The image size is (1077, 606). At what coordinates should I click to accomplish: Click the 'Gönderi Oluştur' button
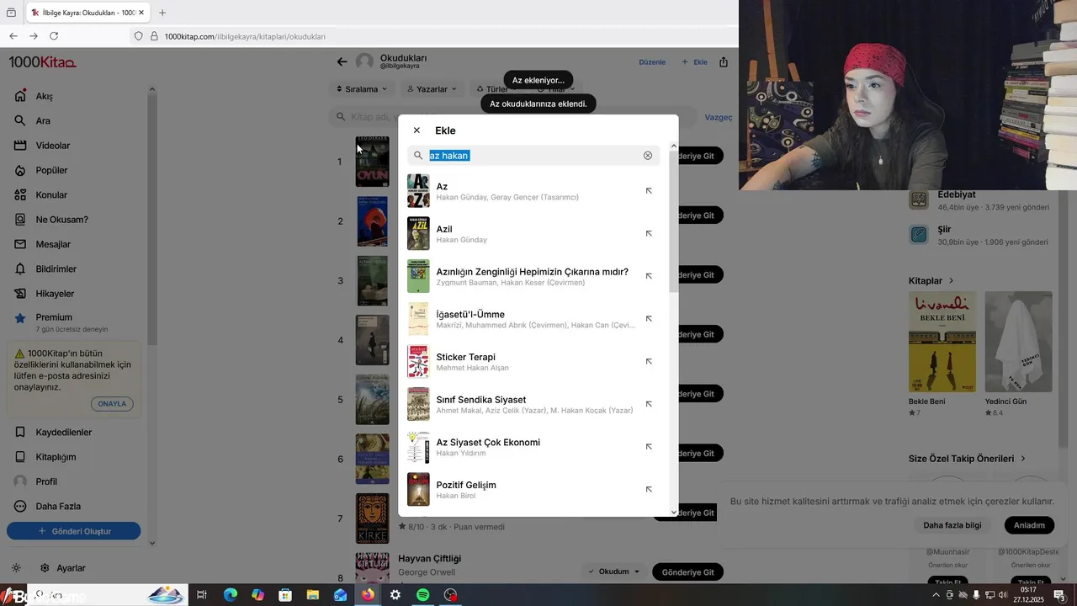pyautogui.click(x=74, y=531)
